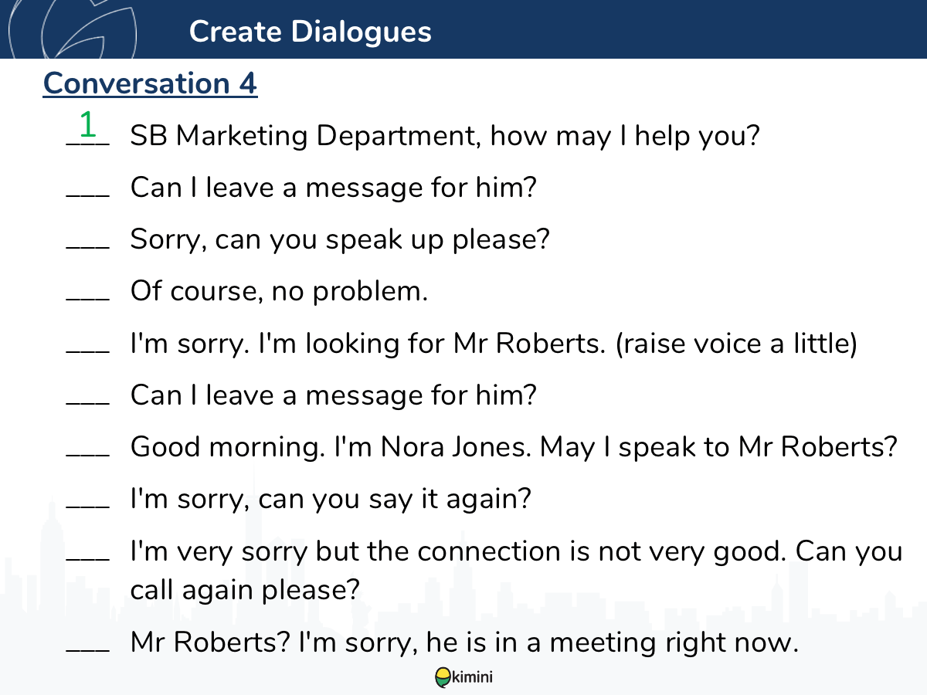Click blank before first "Can I leave a message"
The image size is (927, 695).
click(x=87, y=196)
